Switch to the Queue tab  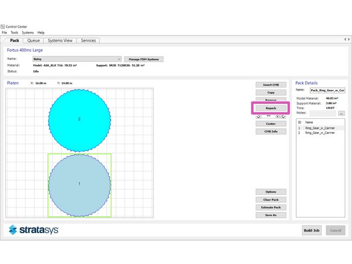[33, 40]
